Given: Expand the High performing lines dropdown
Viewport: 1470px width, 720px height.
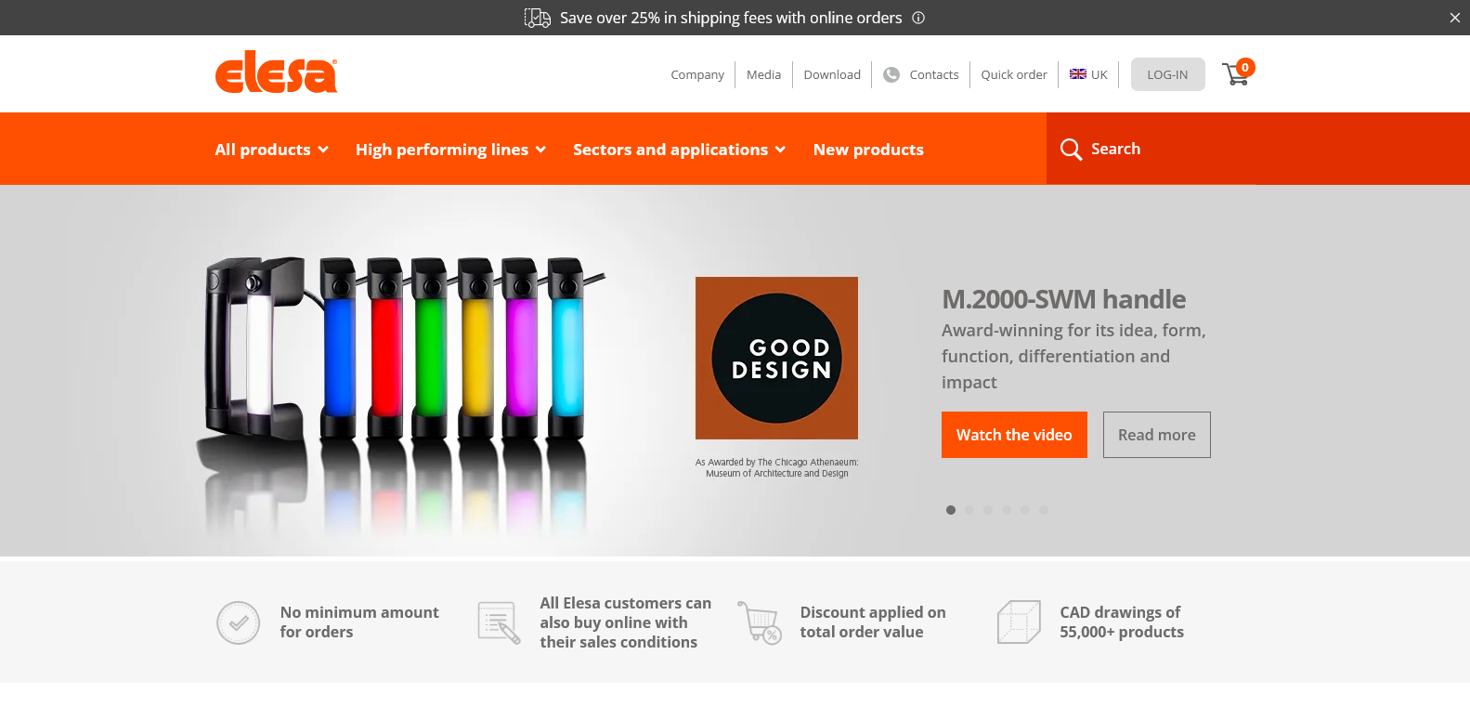Looking at the screenshot, I should (x=450, y=150).
